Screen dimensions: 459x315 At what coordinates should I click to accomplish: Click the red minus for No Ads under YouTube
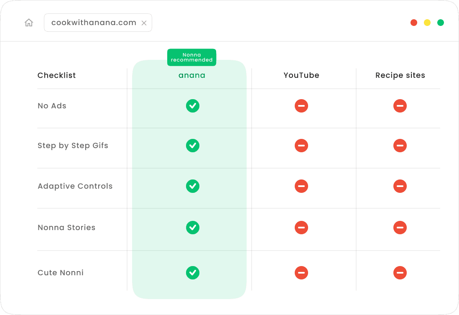point(301,106)
